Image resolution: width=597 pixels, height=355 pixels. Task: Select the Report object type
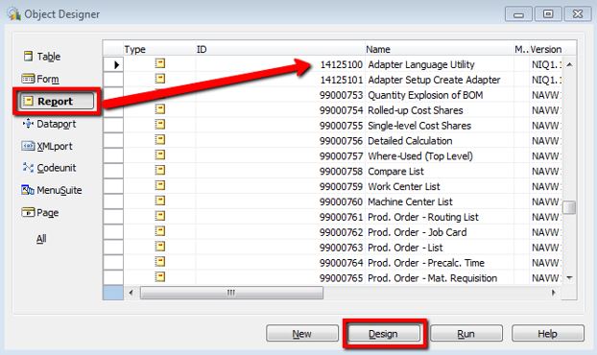click(57, 101)
